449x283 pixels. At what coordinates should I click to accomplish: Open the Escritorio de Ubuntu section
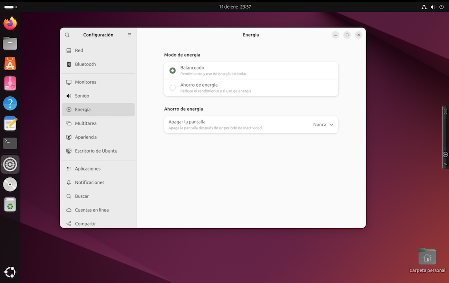click(x=96, y=151)
